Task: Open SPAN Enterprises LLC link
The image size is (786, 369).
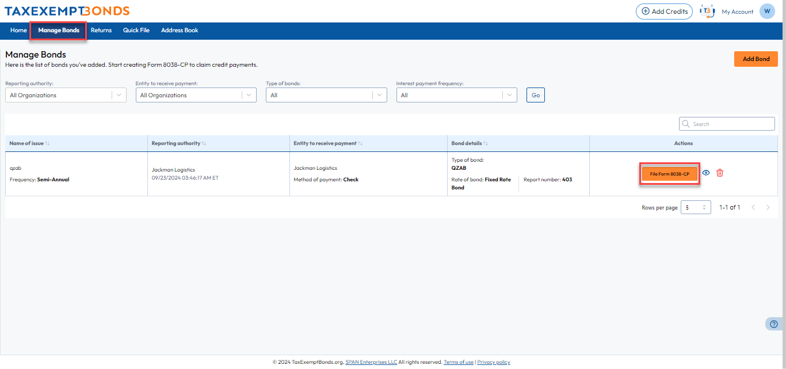Action: 371,362
